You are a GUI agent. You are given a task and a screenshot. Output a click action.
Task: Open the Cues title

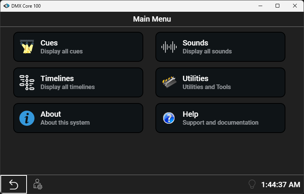coord(49,43)
